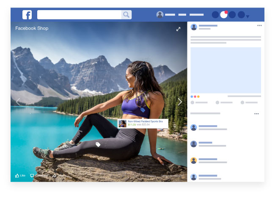
Task: Go to the previous photo
Action: pyautogui.click(x=18, y=102)
